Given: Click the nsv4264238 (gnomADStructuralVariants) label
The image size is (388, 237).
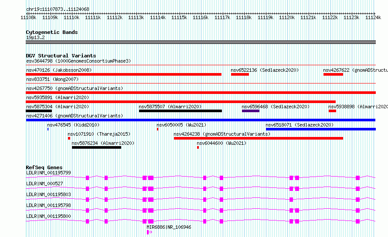Looking at the screenshot, I should tap(222, 134).
